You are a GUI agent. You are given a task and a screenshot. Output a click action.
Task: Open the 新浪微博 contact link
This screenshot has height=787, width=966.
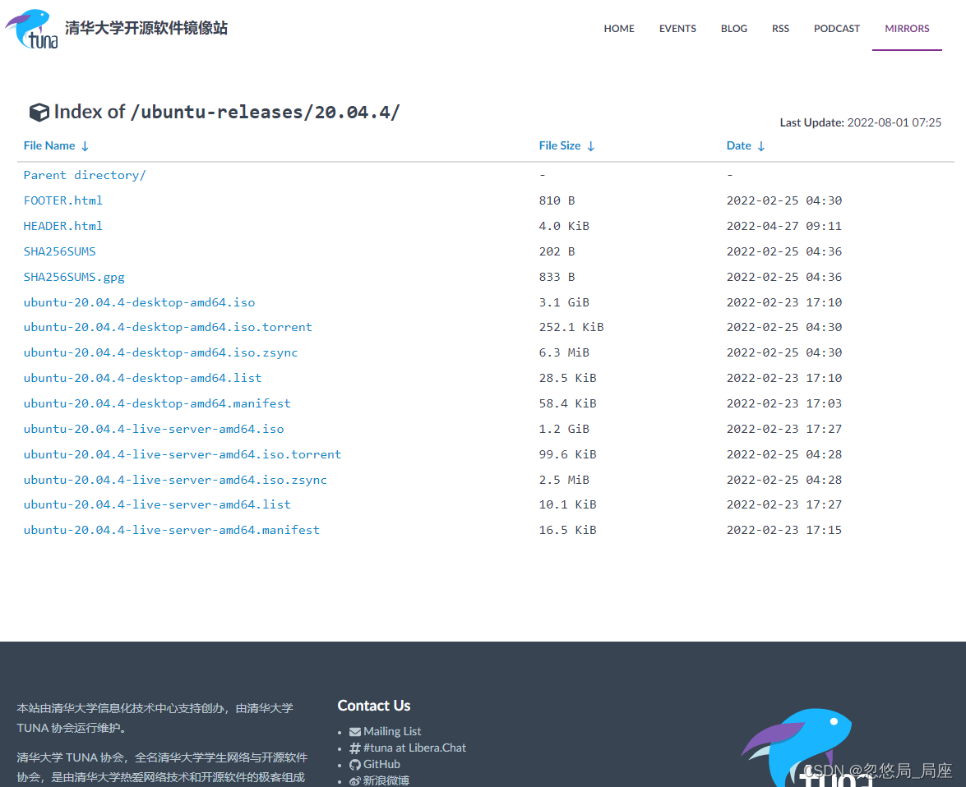coord(386,781)
